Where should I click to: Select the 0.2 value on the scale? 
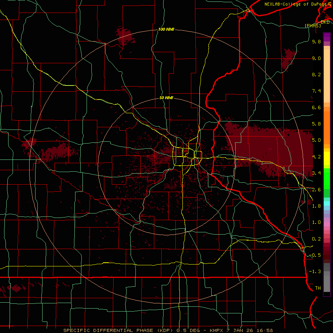(316, 239)
